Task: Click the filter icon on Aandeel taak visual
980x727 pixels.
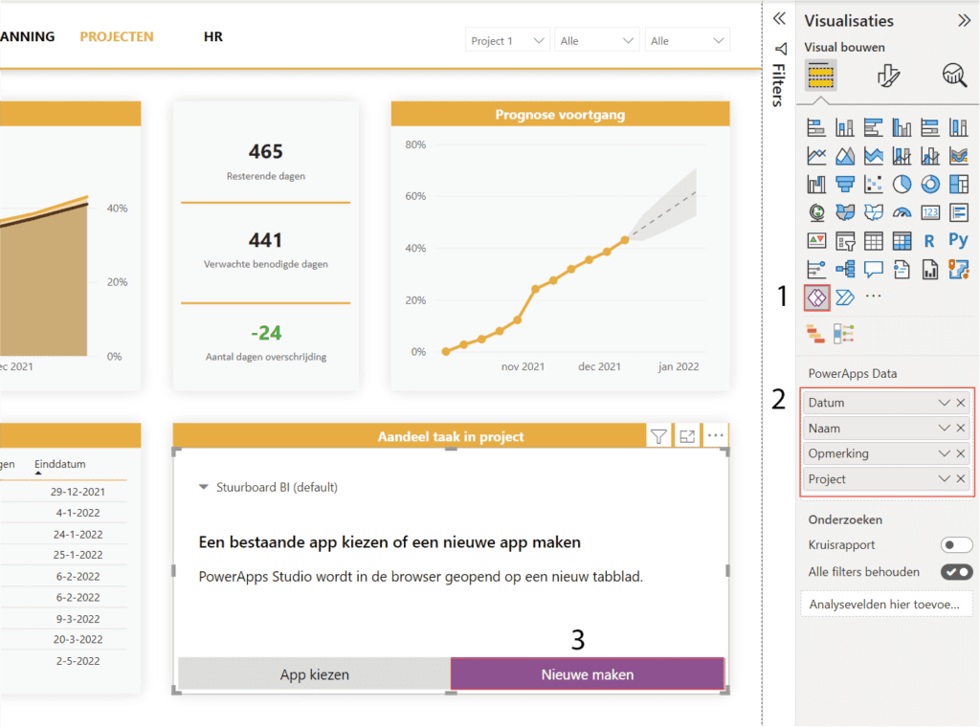Action: pos(658,436)
